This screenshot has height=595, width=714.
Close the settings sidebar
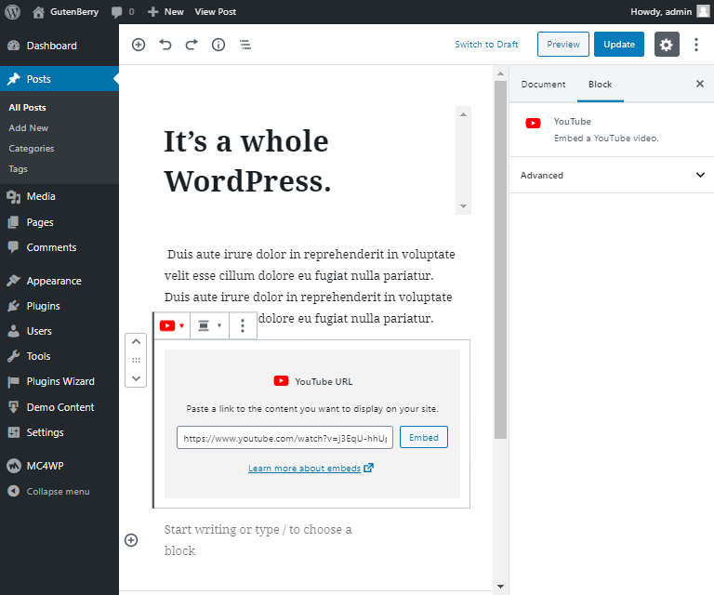(x=700, y=84)
